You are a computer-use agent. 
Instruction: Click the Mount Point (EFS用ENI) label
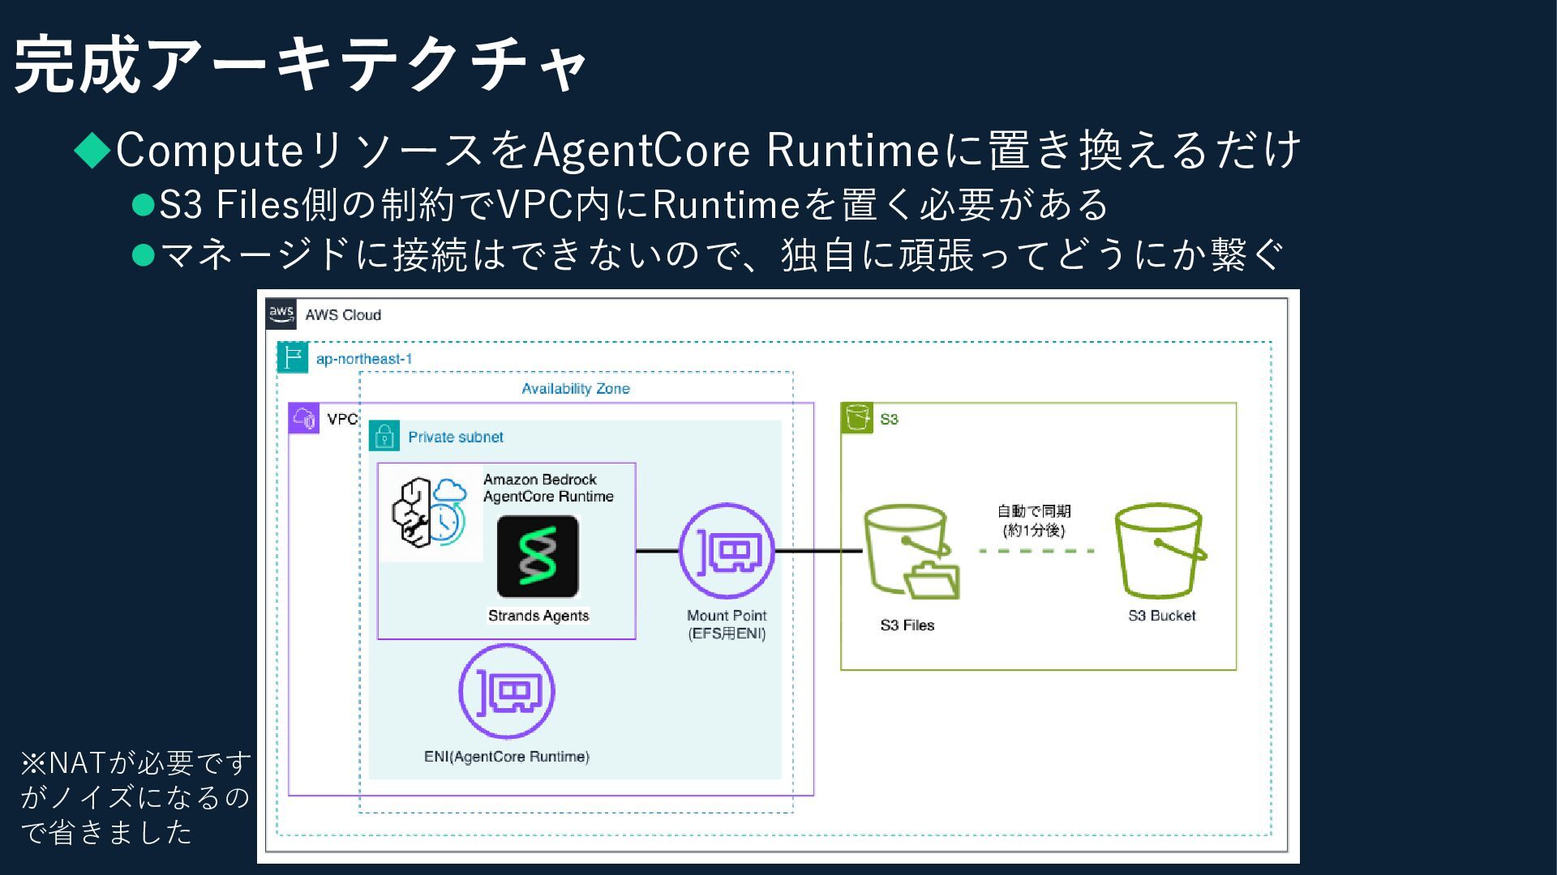click(x=727, y=625)
